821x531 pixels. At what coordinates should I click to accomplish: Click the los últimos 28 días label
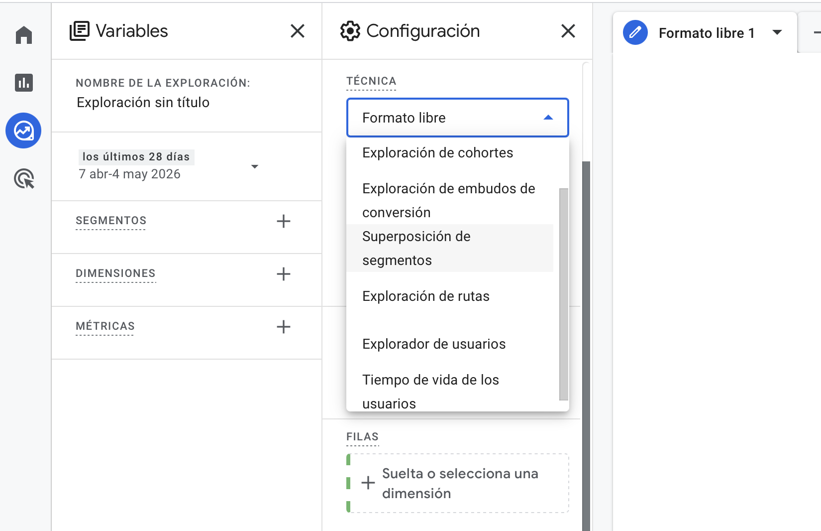click(136, 157)
